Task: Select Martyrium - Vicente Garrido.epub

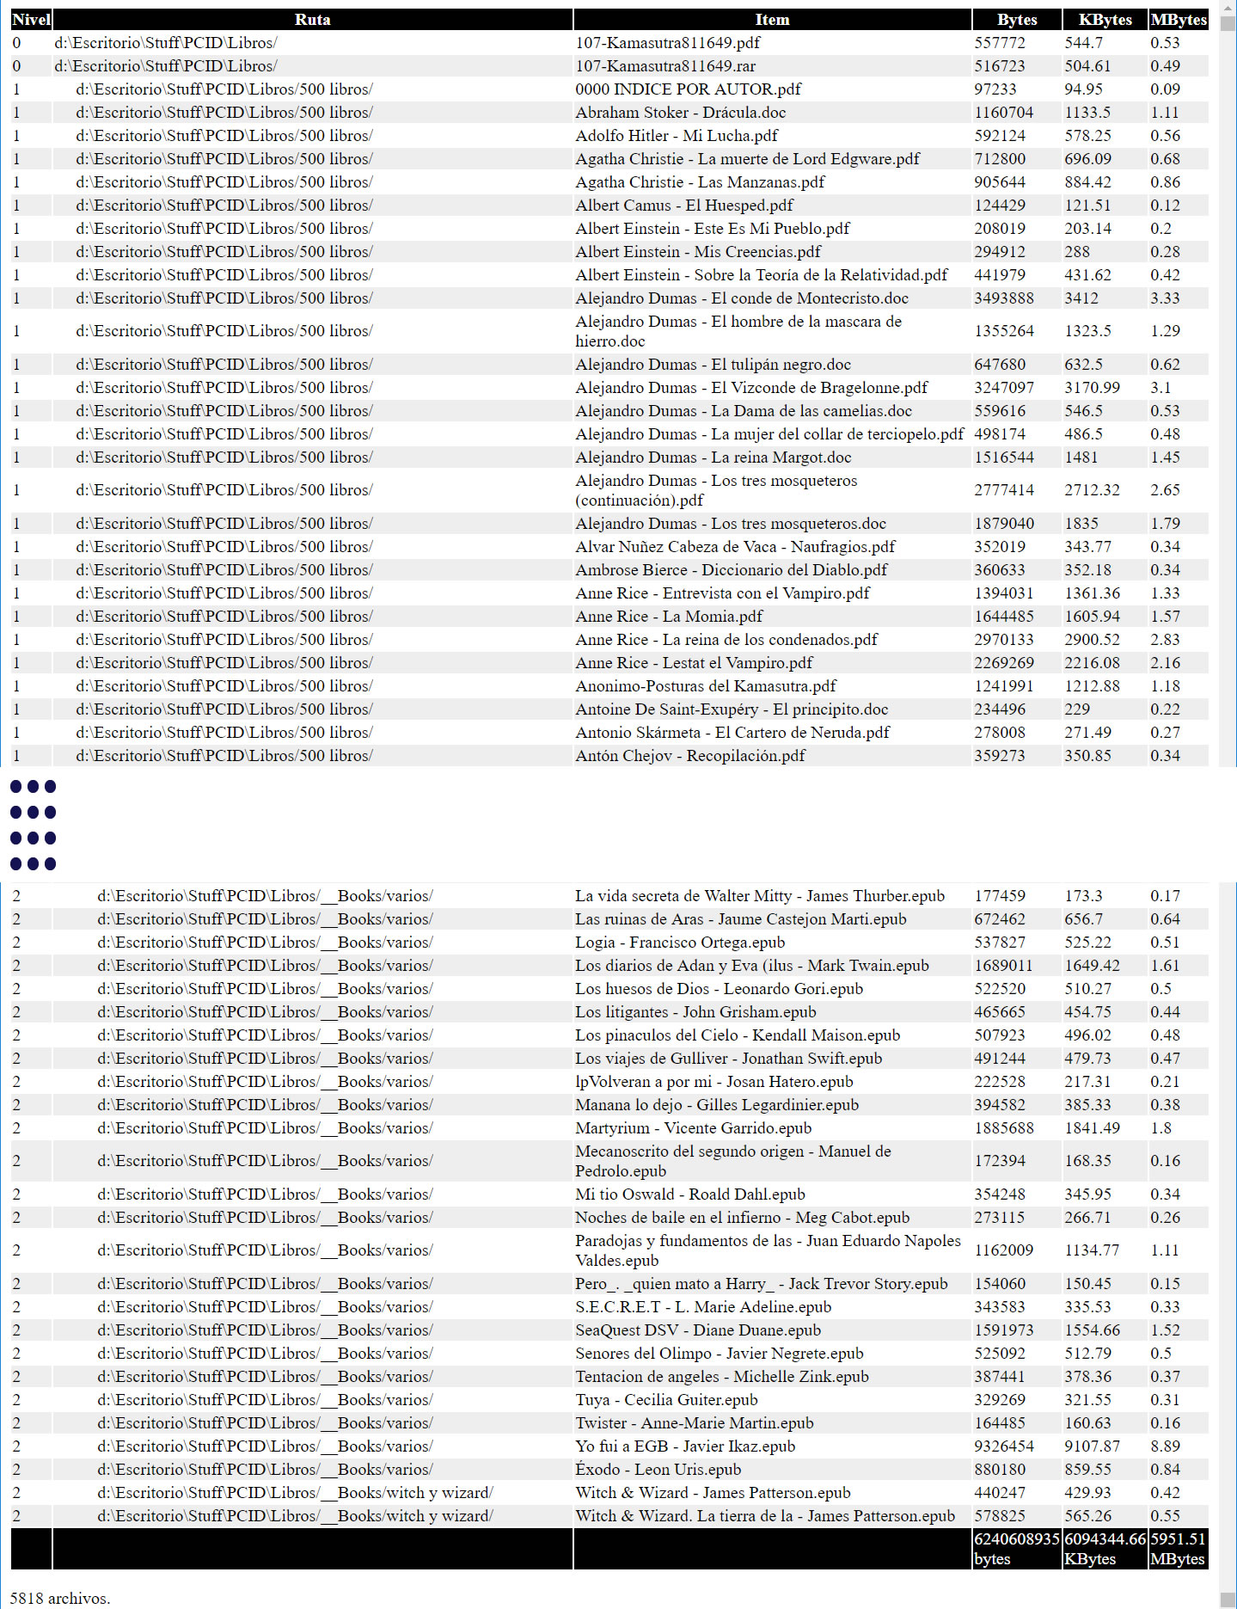Action: point(693,1128)
